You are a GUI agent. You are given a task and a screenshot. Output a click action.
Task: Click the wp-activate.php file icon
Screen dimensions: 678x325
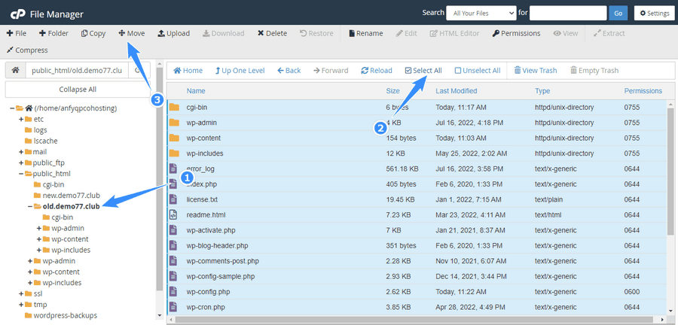click(173, 230)
